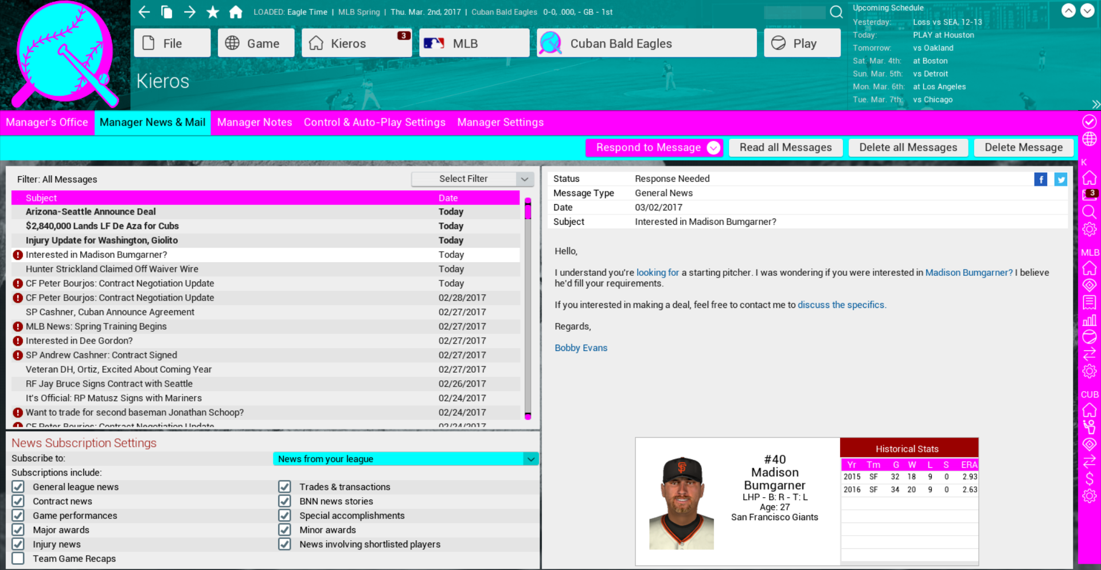1101x570 pixels.
Task: Open the File menu
Action: (x=172, y=43)
